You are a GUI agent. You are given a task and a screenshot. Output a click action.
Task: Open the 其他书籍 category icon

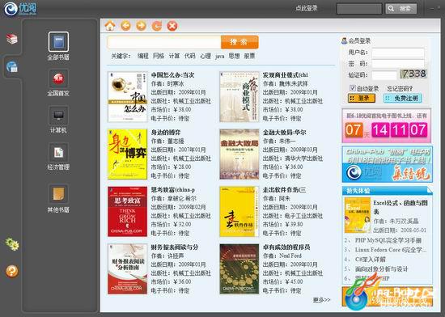pos(58,193)
